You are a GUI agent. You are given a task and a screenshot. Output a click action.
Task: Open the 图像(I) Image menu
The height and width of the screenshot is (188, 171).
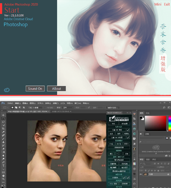25,103
